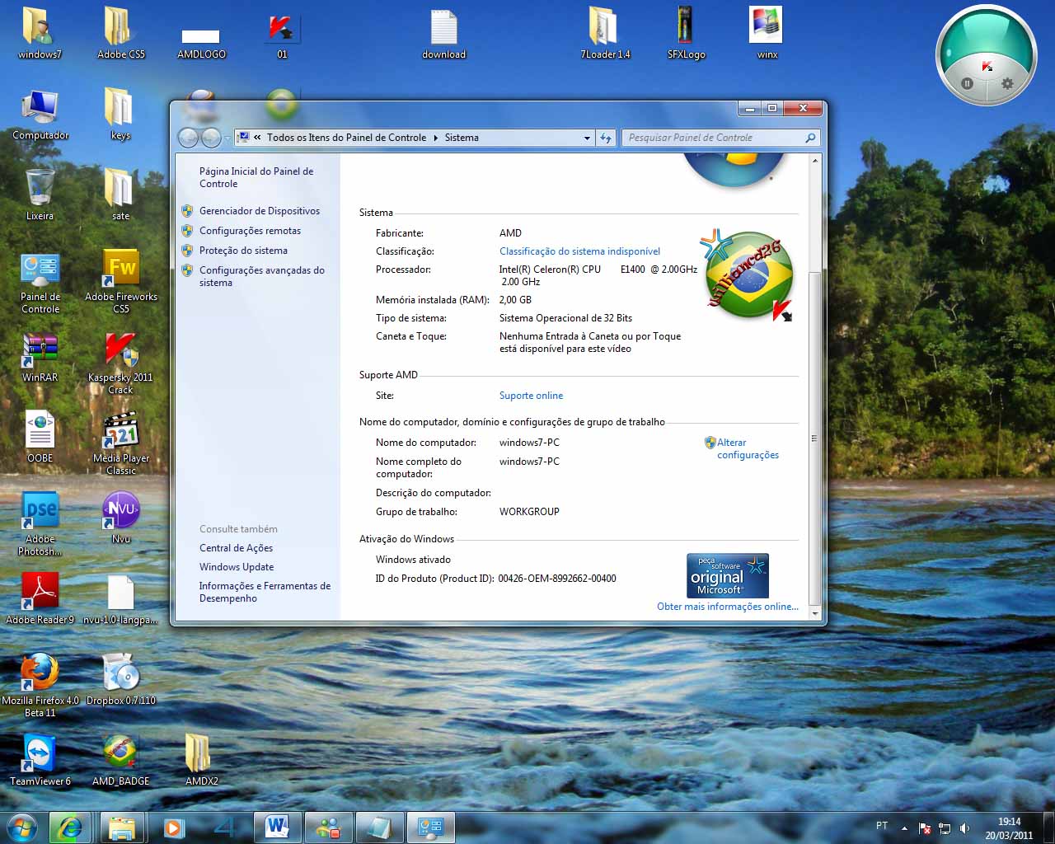Click the Pesquisar Painel de Controle field
Viewport: 1055px width, 844px height.
(x=713, y=138)
